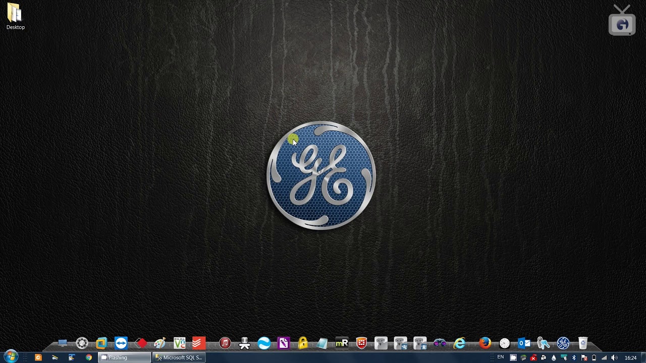This screenshot has height=363, width=646.
Task: Click the pinned pen-tool taskbar icon
Action: 55,357
